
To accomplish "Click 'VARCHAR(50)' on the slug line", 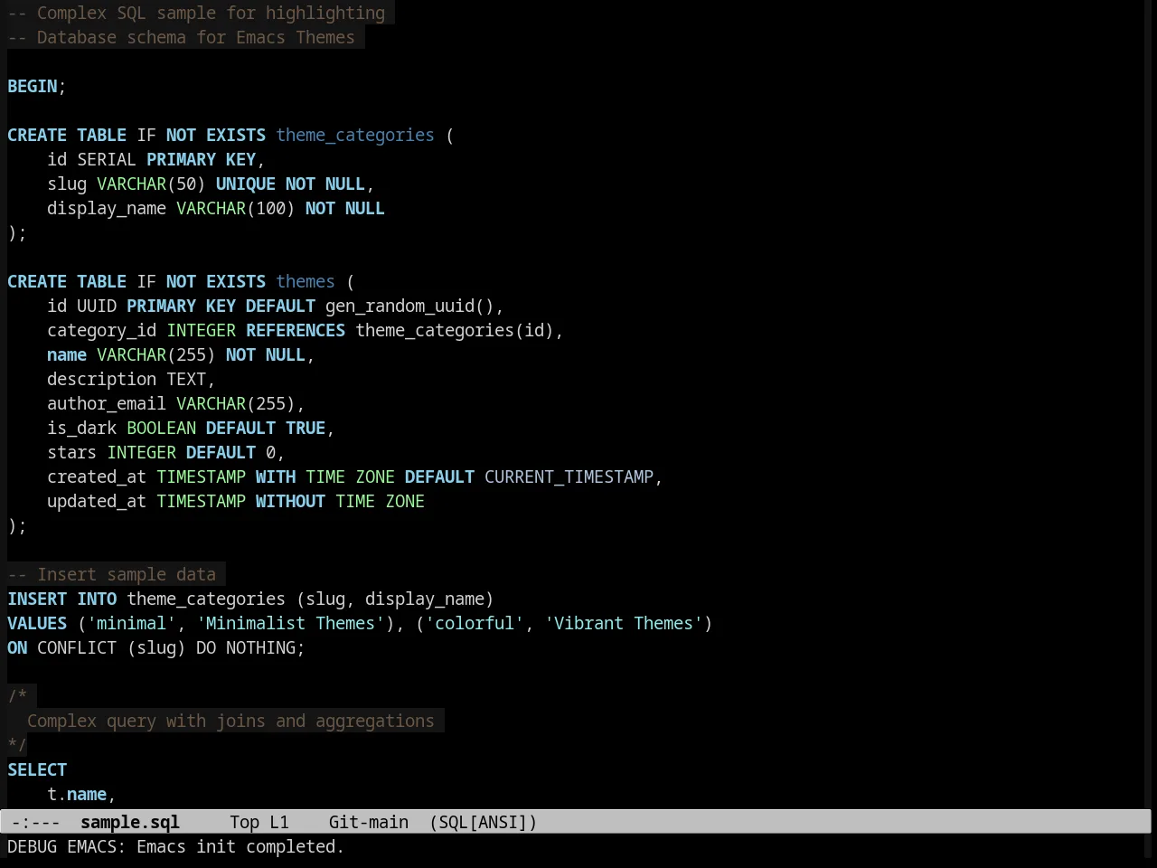I will click(151, 184).
